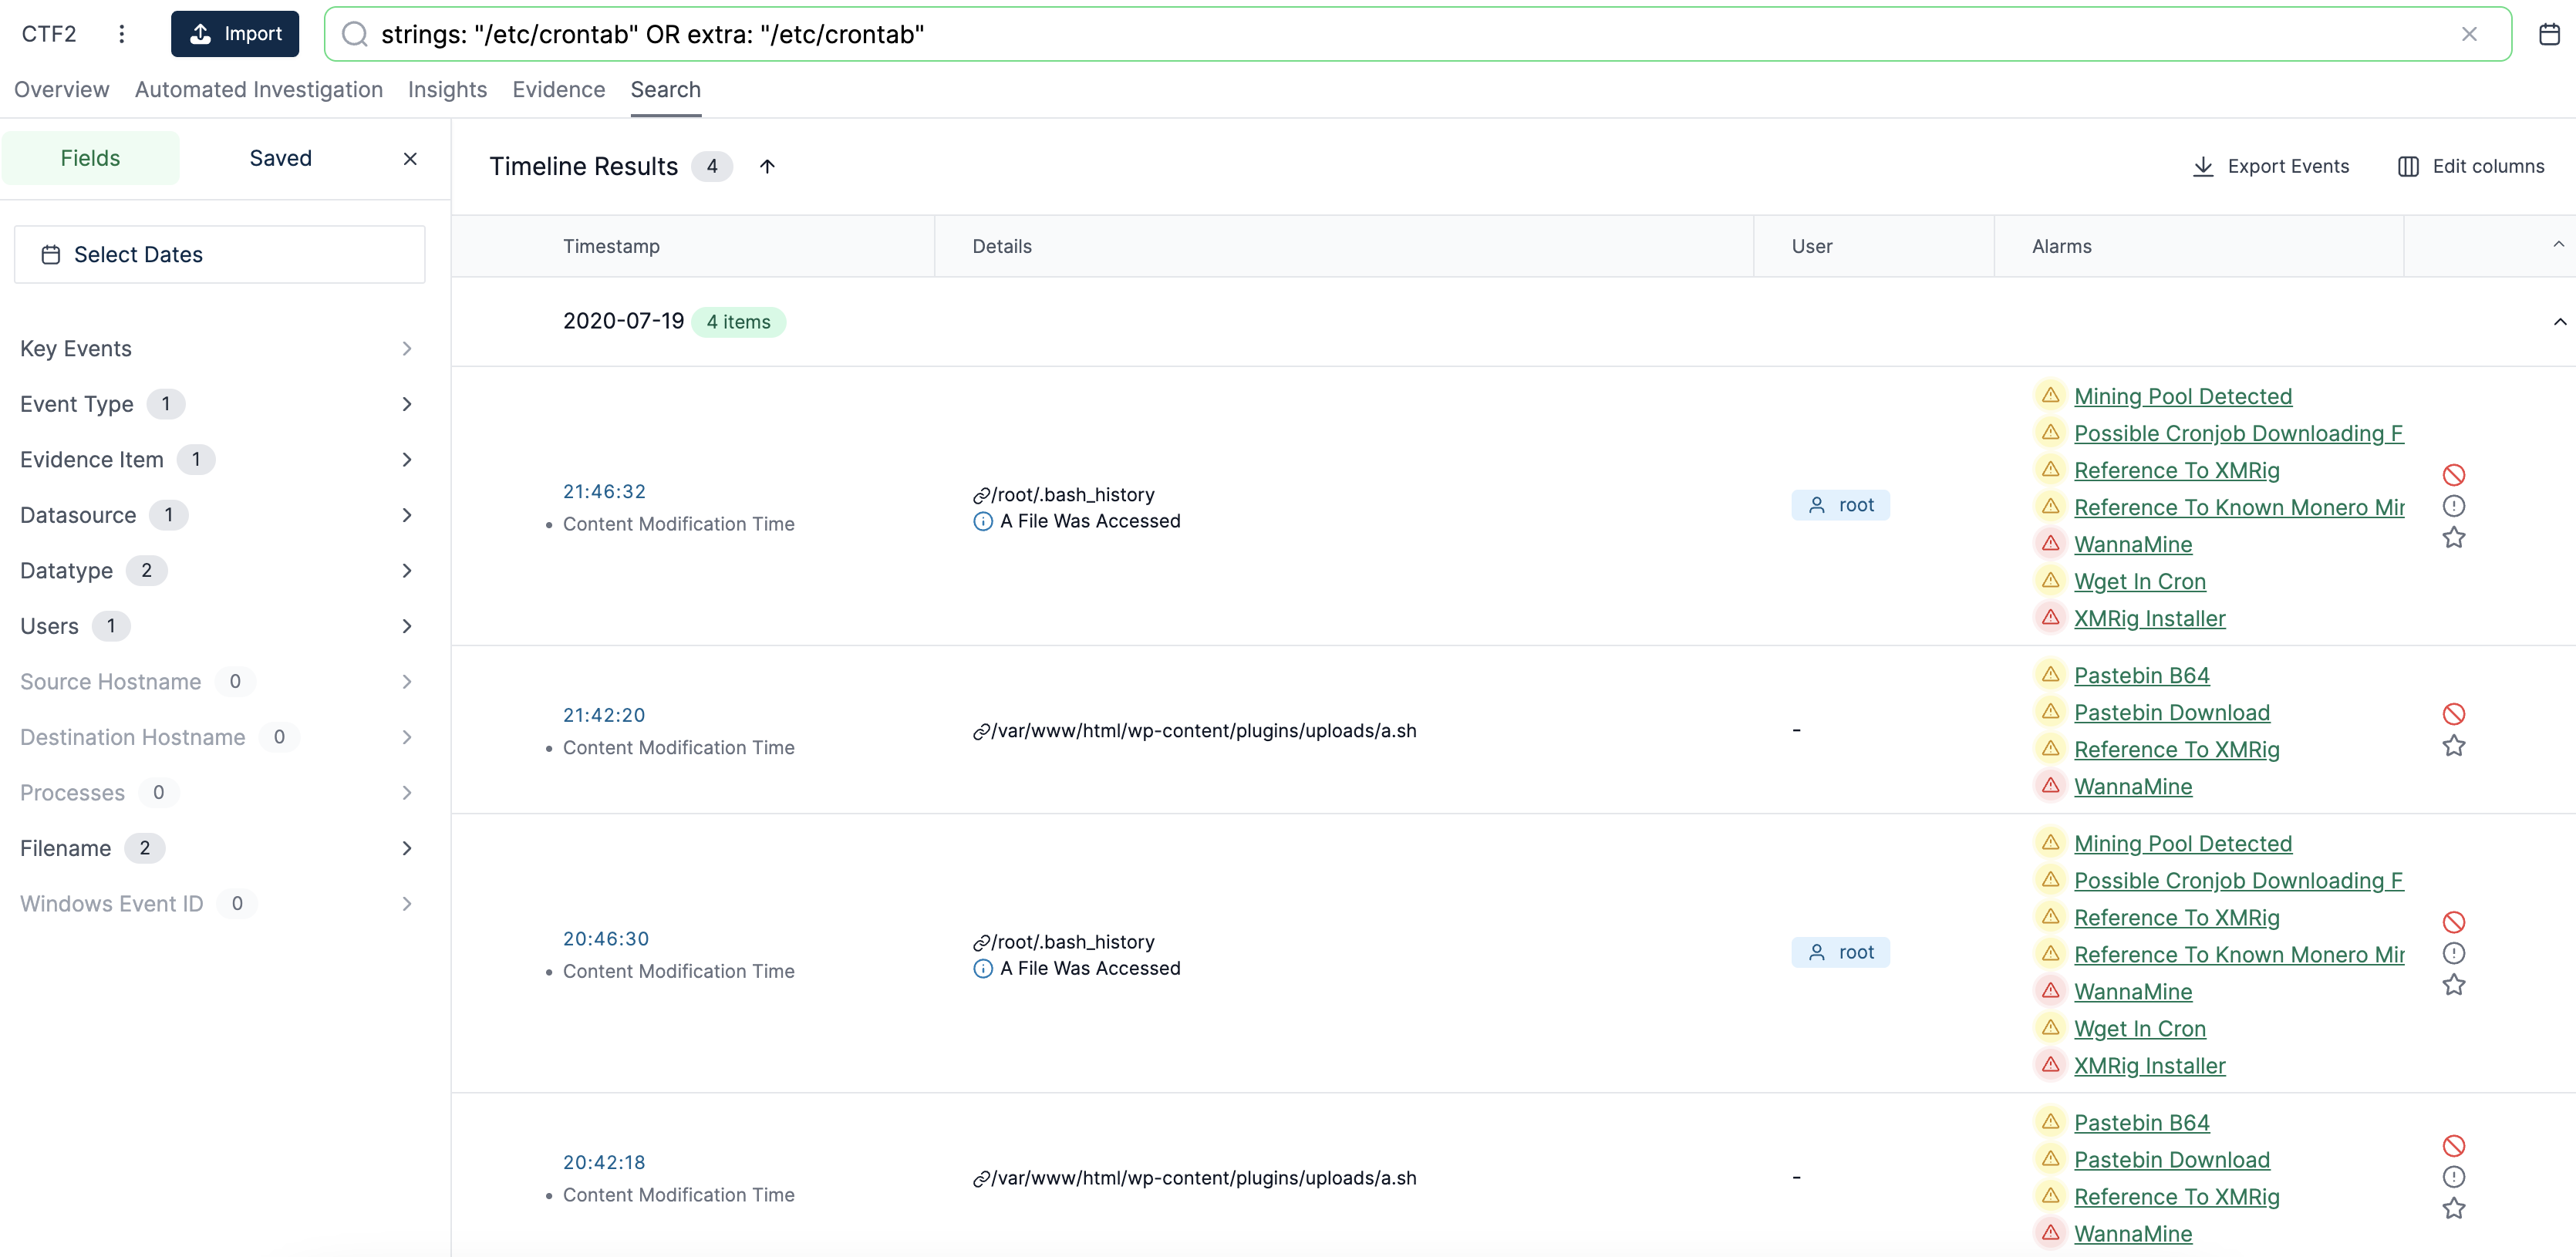Expand the Evidence Item filter
Viewport: 2576px width, 1257px height.
pos(216,460)
